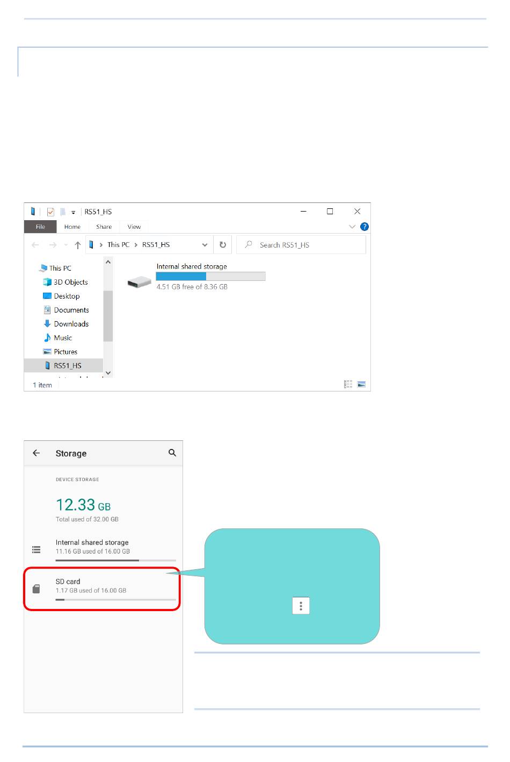Click the Explorer forward arrow

pos(53,245)
